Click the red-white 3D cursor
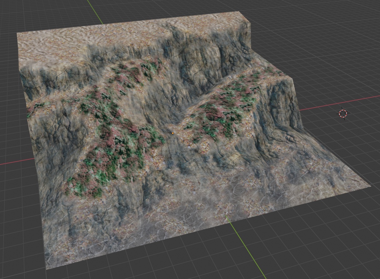The width and height of the screenshot is (380, 279). (x=343, y=113)
